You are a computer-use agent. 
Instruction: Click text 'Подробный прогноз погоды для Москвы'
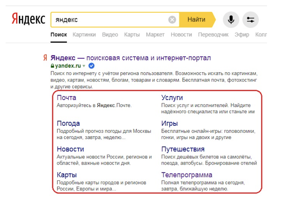tap(104, 131)
